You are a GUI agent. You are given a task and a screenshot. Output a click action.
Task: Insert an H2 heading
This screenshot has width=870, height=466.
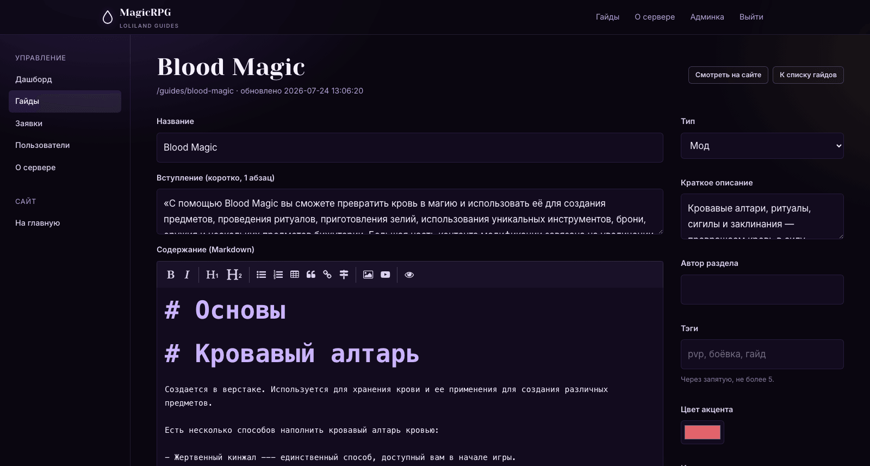coord(234,275)
